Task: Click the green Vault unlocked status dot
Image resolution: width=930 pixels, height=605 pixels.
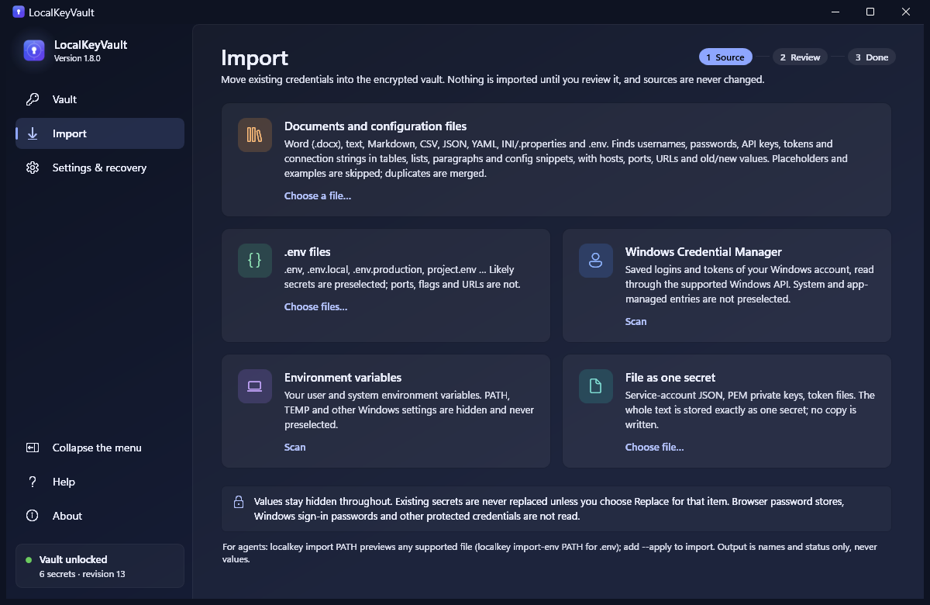Action: [x=29, y=559]
